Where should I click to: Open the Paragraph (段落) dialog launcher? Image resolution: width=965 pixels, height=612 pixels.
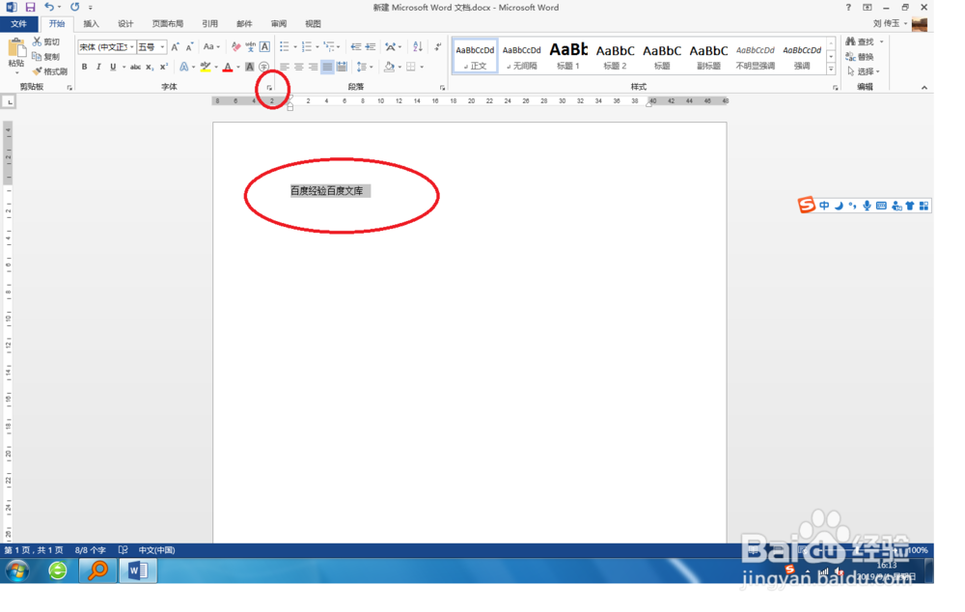pos(443,88)
